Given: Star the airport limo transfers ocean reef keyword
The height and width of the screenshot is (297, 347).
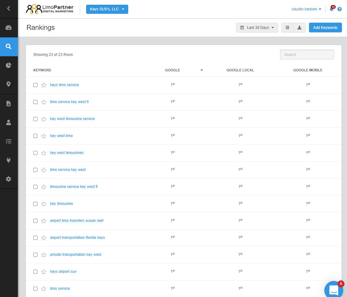Looking at the screenshot, I should (x=44, y=221).
